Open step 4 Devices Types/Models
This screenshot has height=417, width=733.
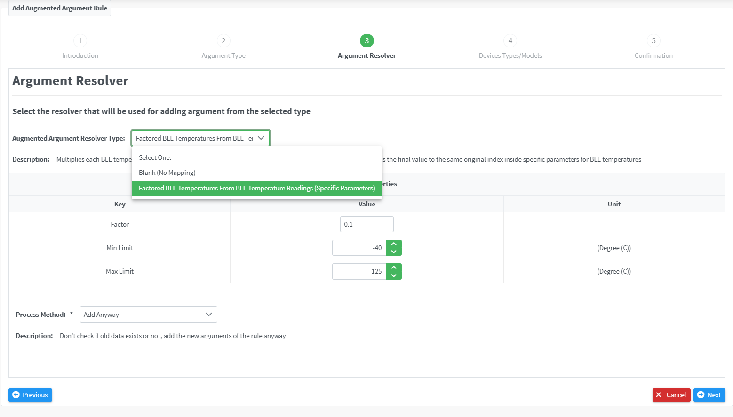(x=510, y=41)
